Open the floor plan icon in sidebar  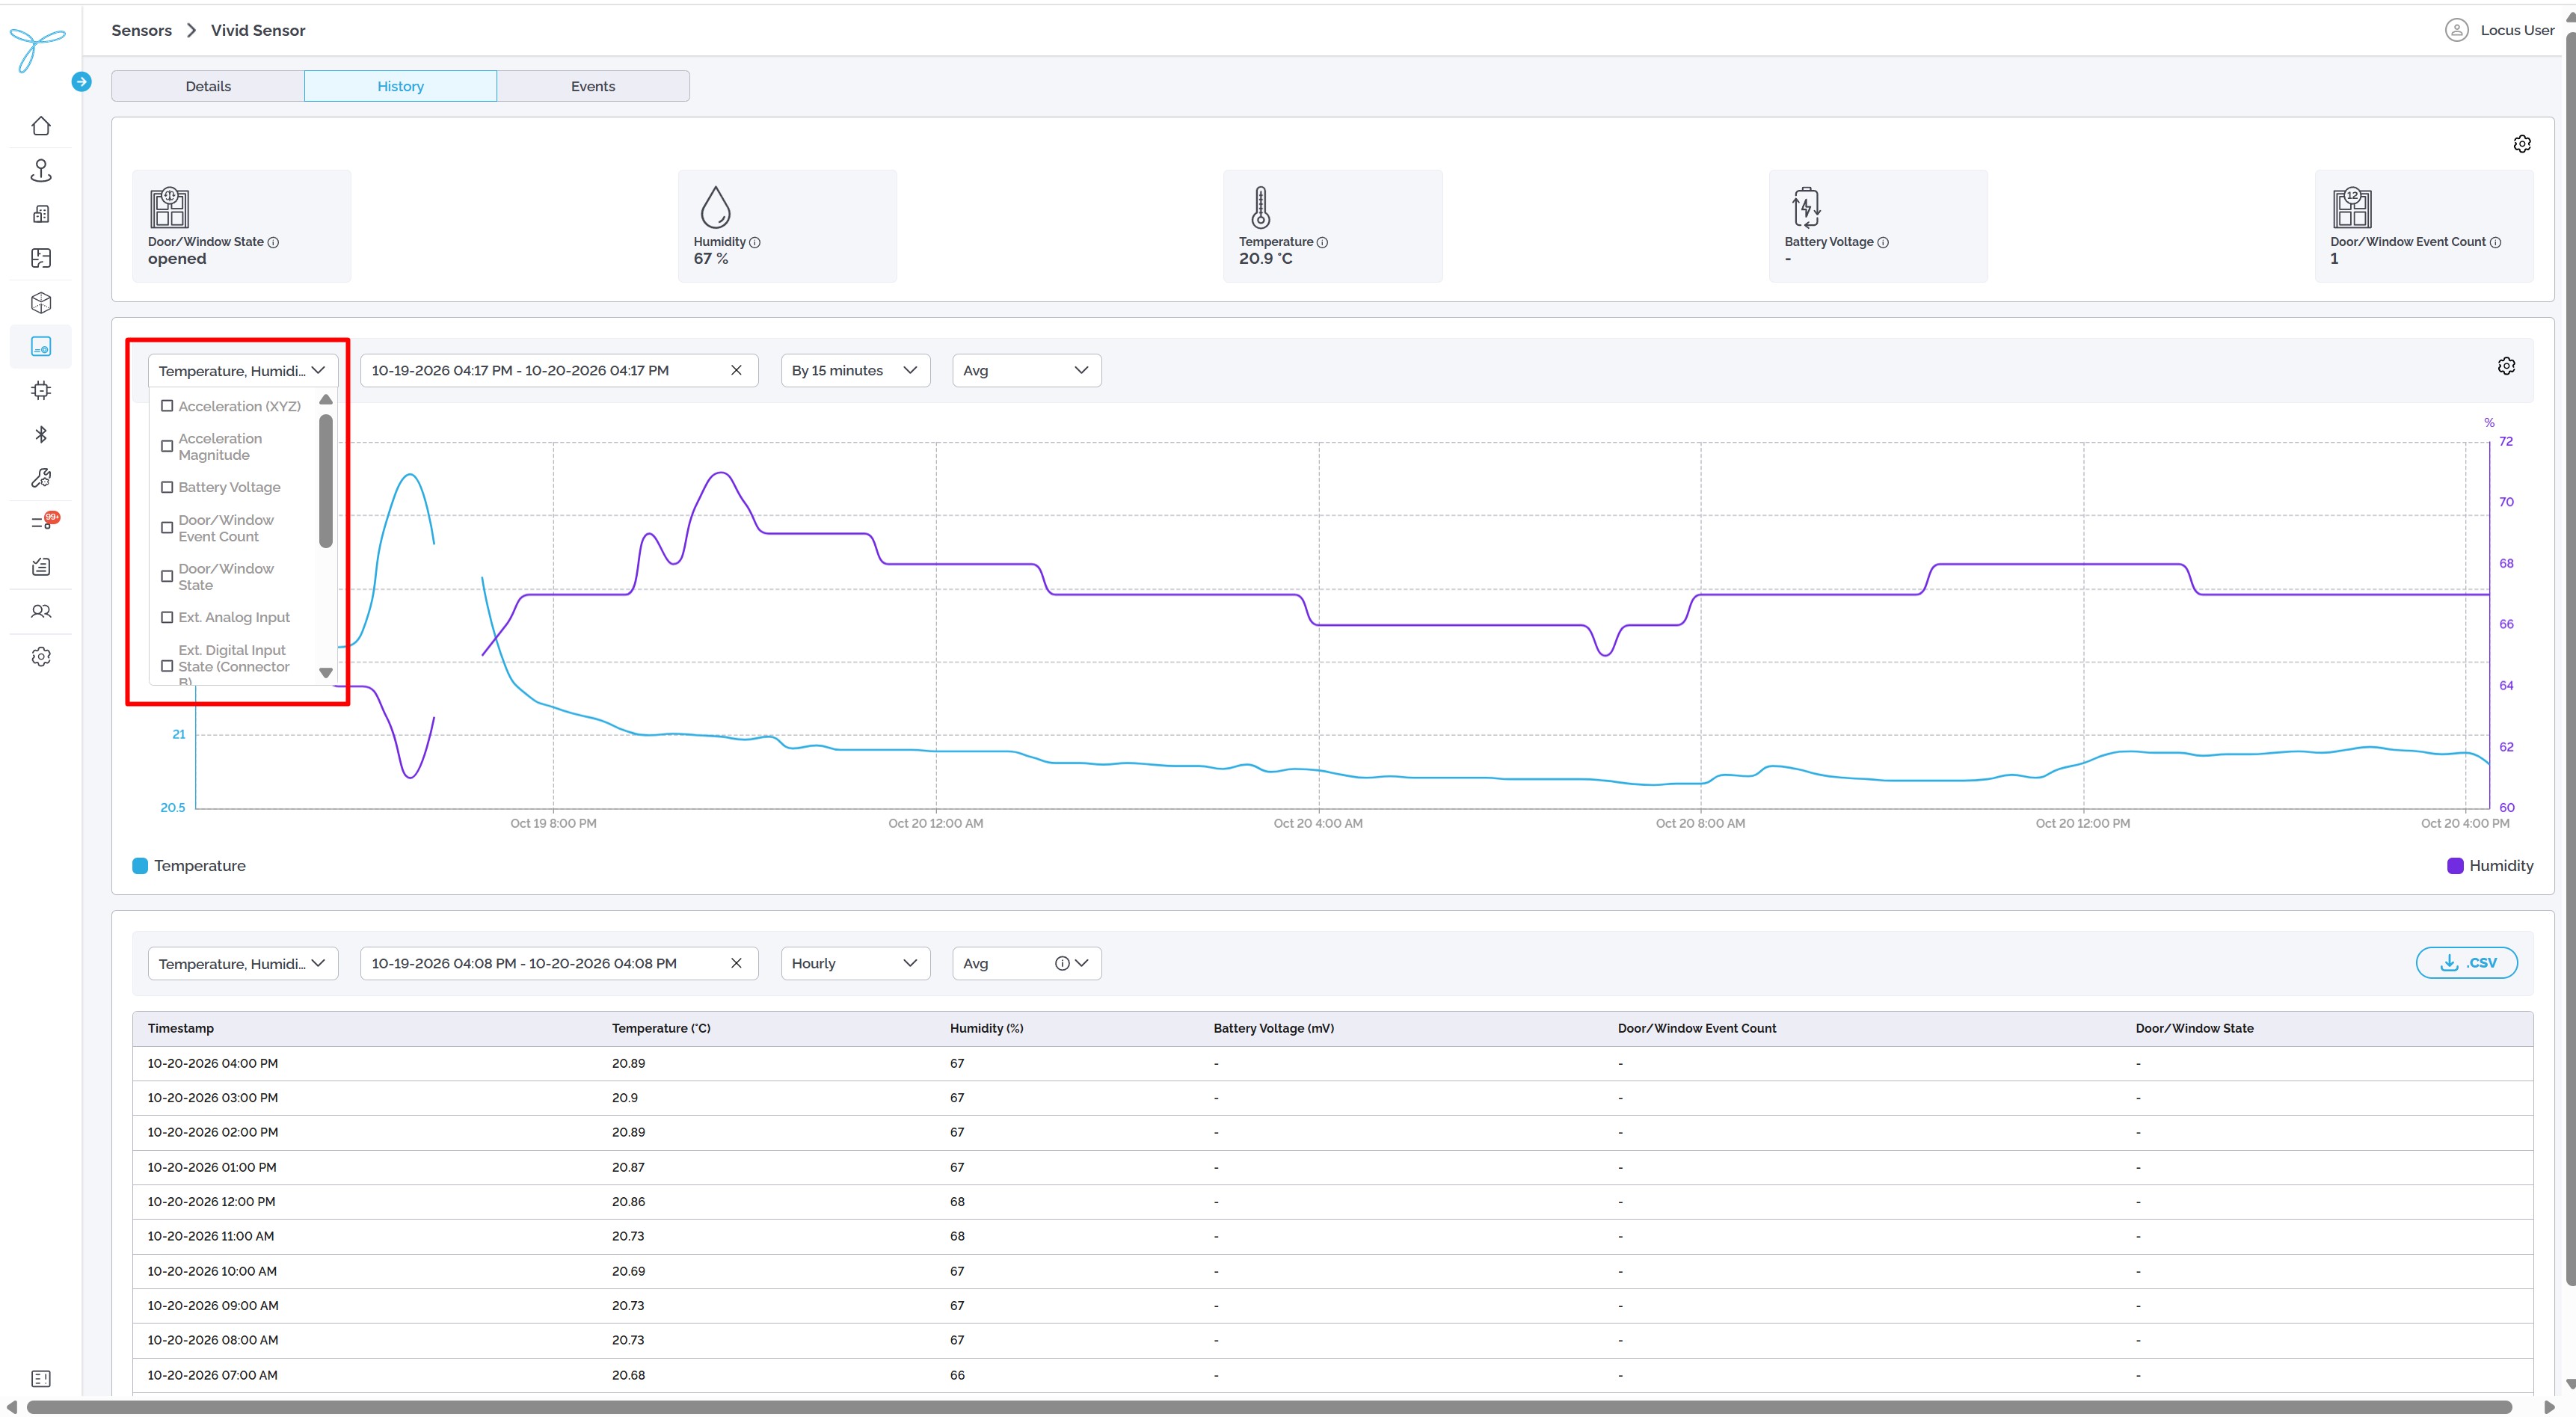41,258
